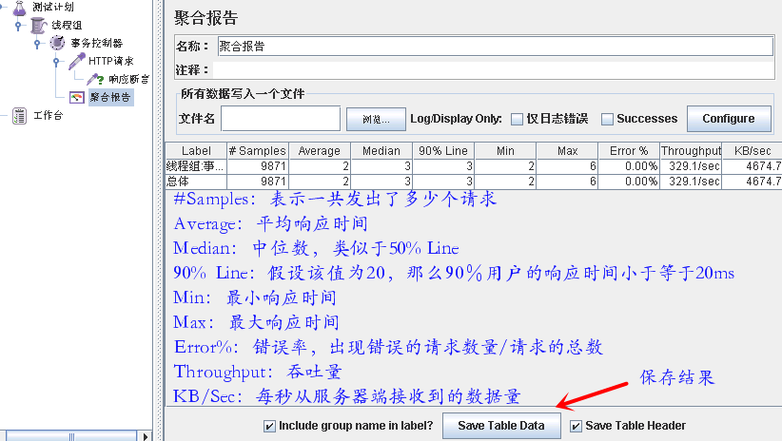This screenshot has width=782, height=441.
Task: Uncheck Save Table Header checkbox
Action: click(576, 426)
